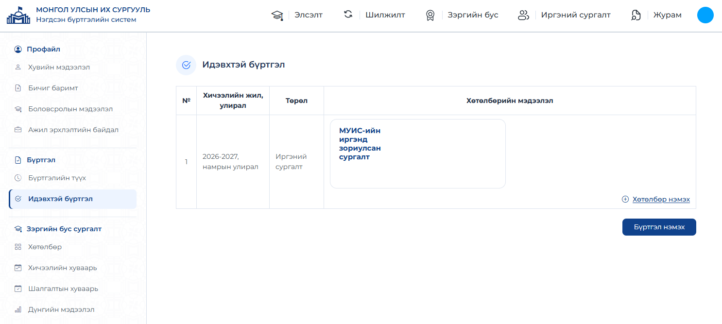
Task: Click the Иргэний сургалт cell in Төрөл column
Action: pos(296,162)
